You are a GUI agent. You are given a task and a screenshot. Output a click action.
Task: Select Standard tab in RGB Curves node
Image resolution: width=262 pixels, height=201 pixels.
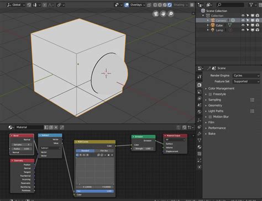click(x=85, y=151)
